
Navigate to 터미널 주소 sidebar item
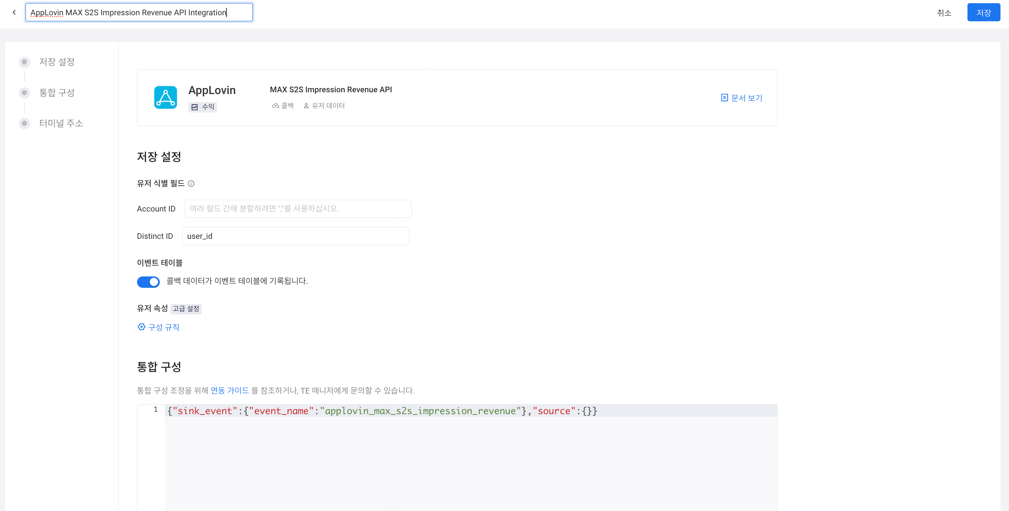61,123
